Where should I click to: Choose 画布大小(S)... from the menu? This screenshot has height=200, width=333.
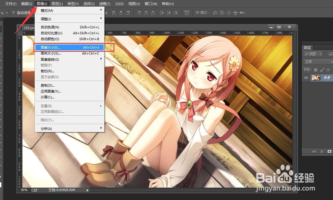click(70, 53)
